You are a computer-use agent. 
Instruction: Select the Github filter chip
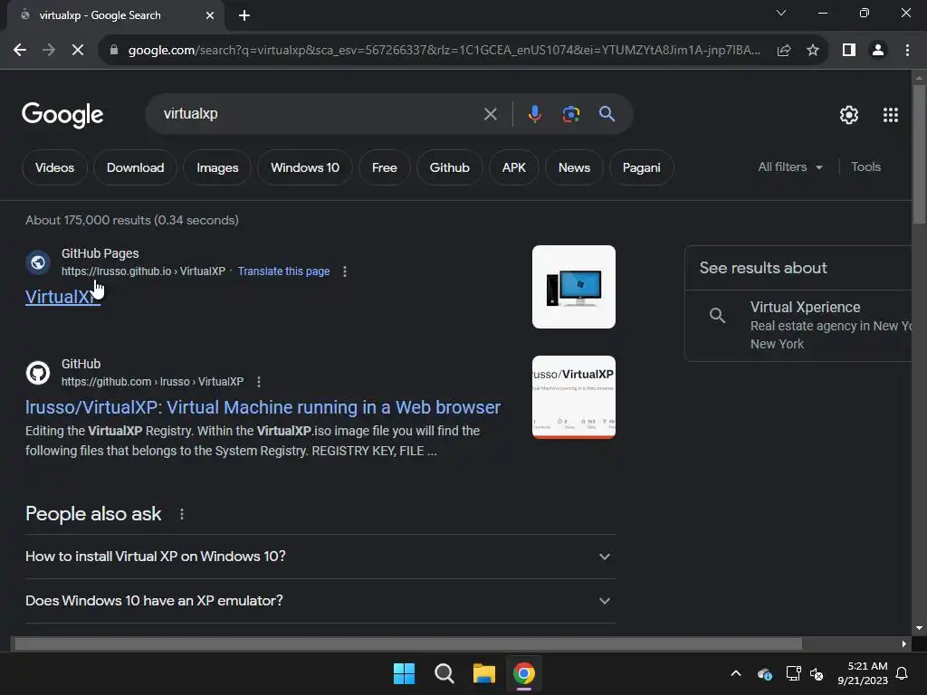(449, 167)
